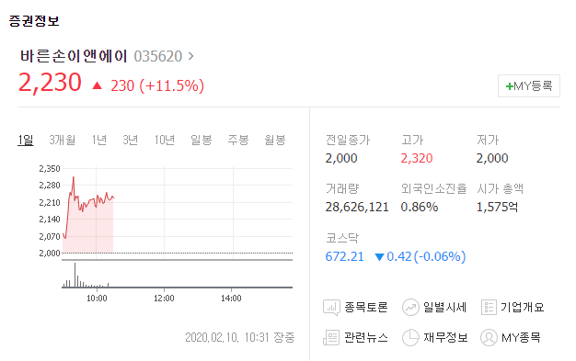Click the +MY등록 button
The height and width of the screenshot is (361, 576).
tap(528, 85)
